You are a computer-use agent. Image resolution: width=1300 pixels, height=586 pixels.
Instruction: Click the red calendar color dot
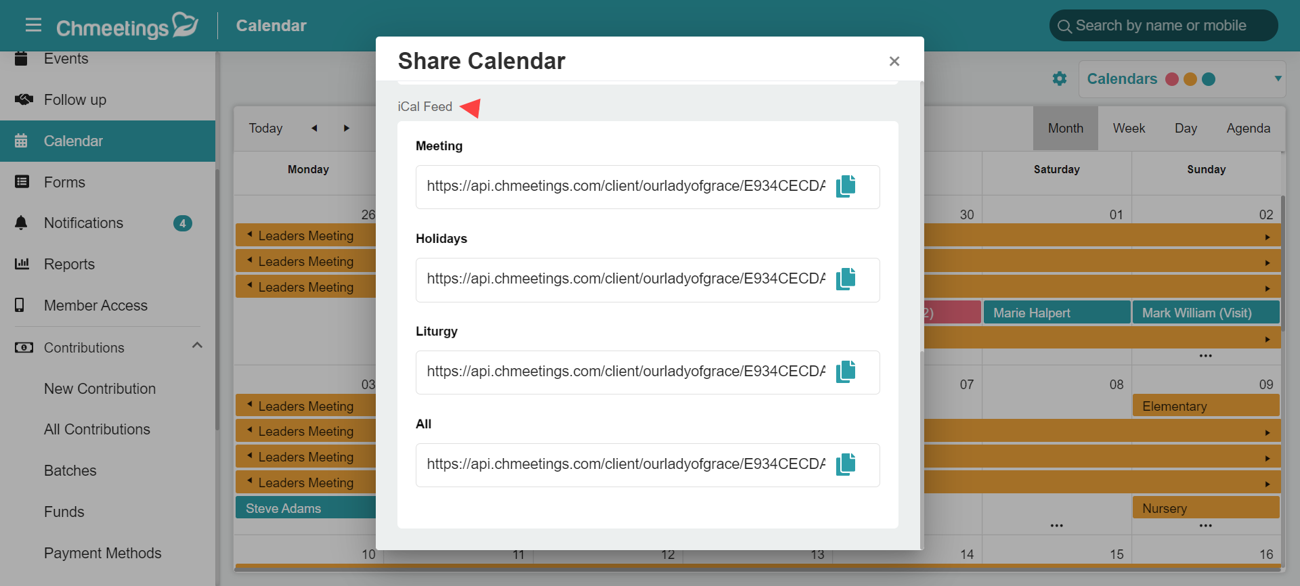point(1172,79)
